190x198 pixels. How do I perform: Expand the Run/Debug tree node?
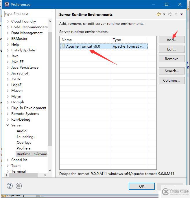[8, 119]
